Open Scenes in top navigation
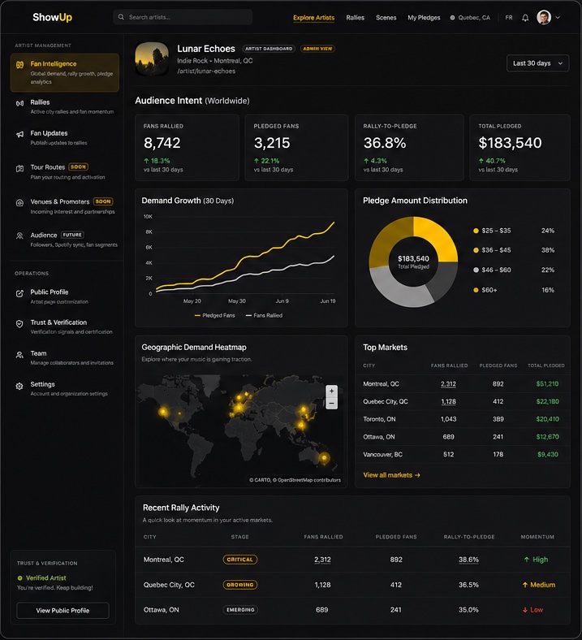This screenshot has height=640, width=582. pyautogui.click(x=386, y=18)
